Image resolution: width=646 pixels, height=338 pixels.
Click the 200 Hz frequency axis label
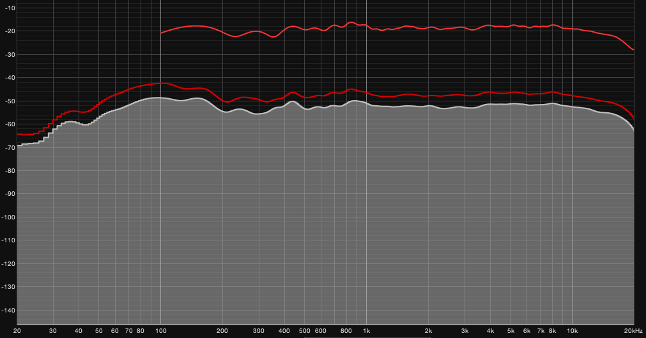[222, 330]
